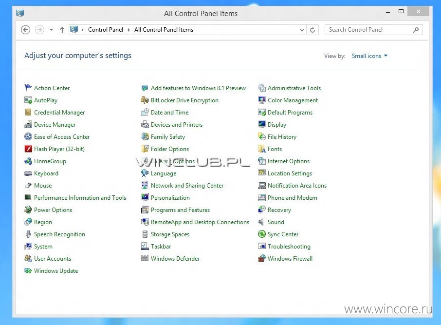Screen dimensions: 441x325
Task: Click the Sync Center green icon
Action: pyautogui.click(x=262, y=234)
